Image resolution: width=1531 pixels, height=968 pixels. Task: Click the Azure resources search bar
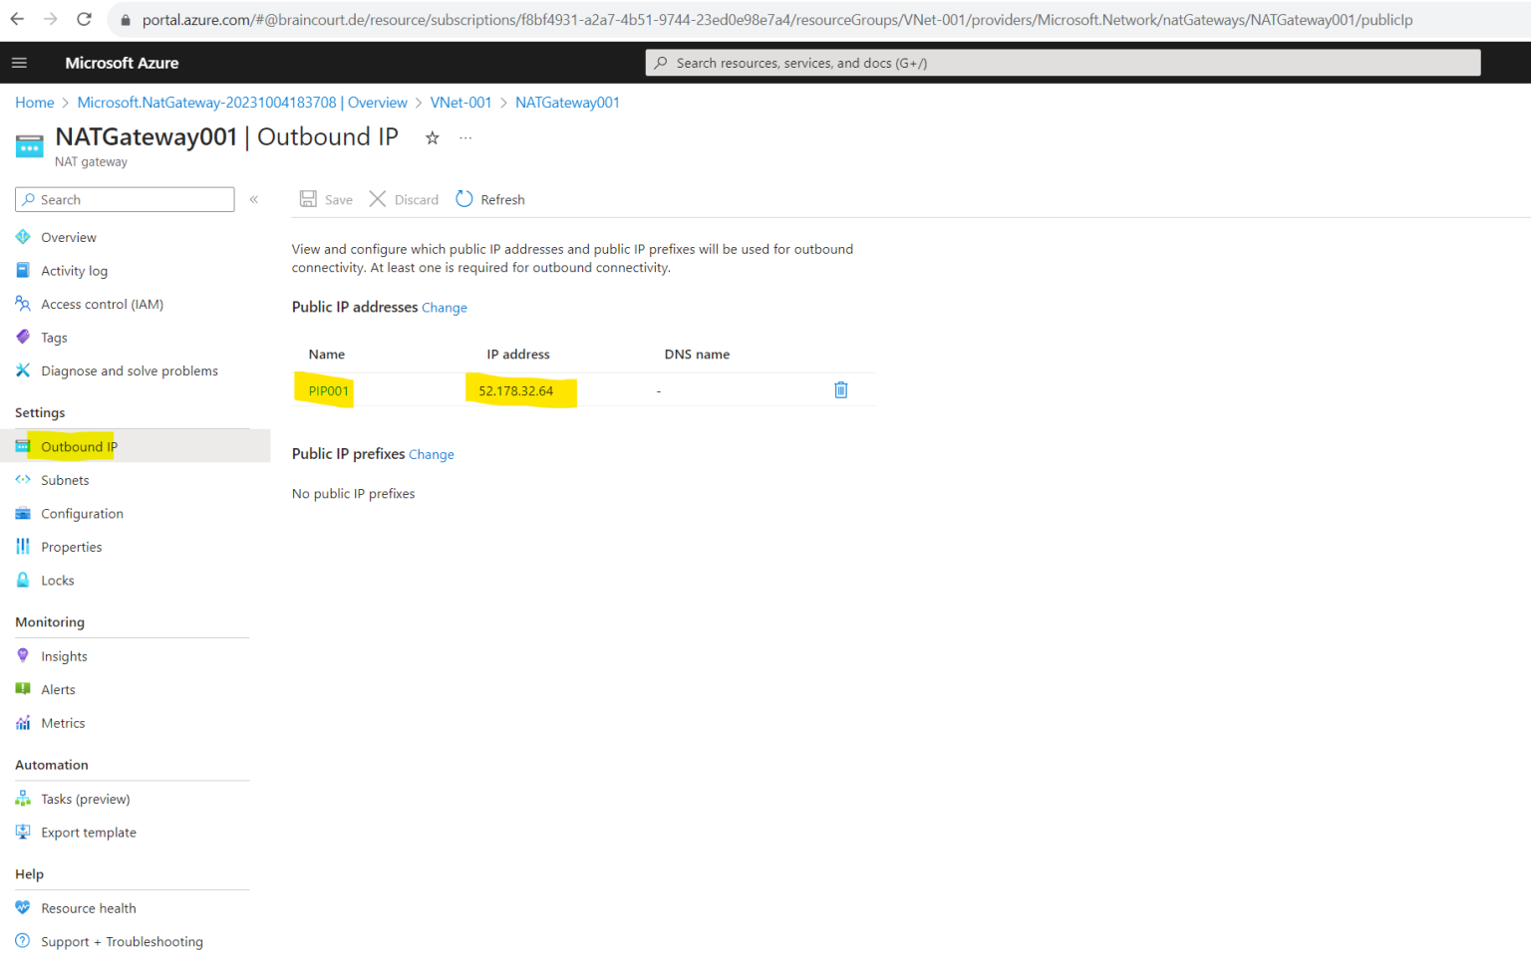click(x=1062, y=62)
